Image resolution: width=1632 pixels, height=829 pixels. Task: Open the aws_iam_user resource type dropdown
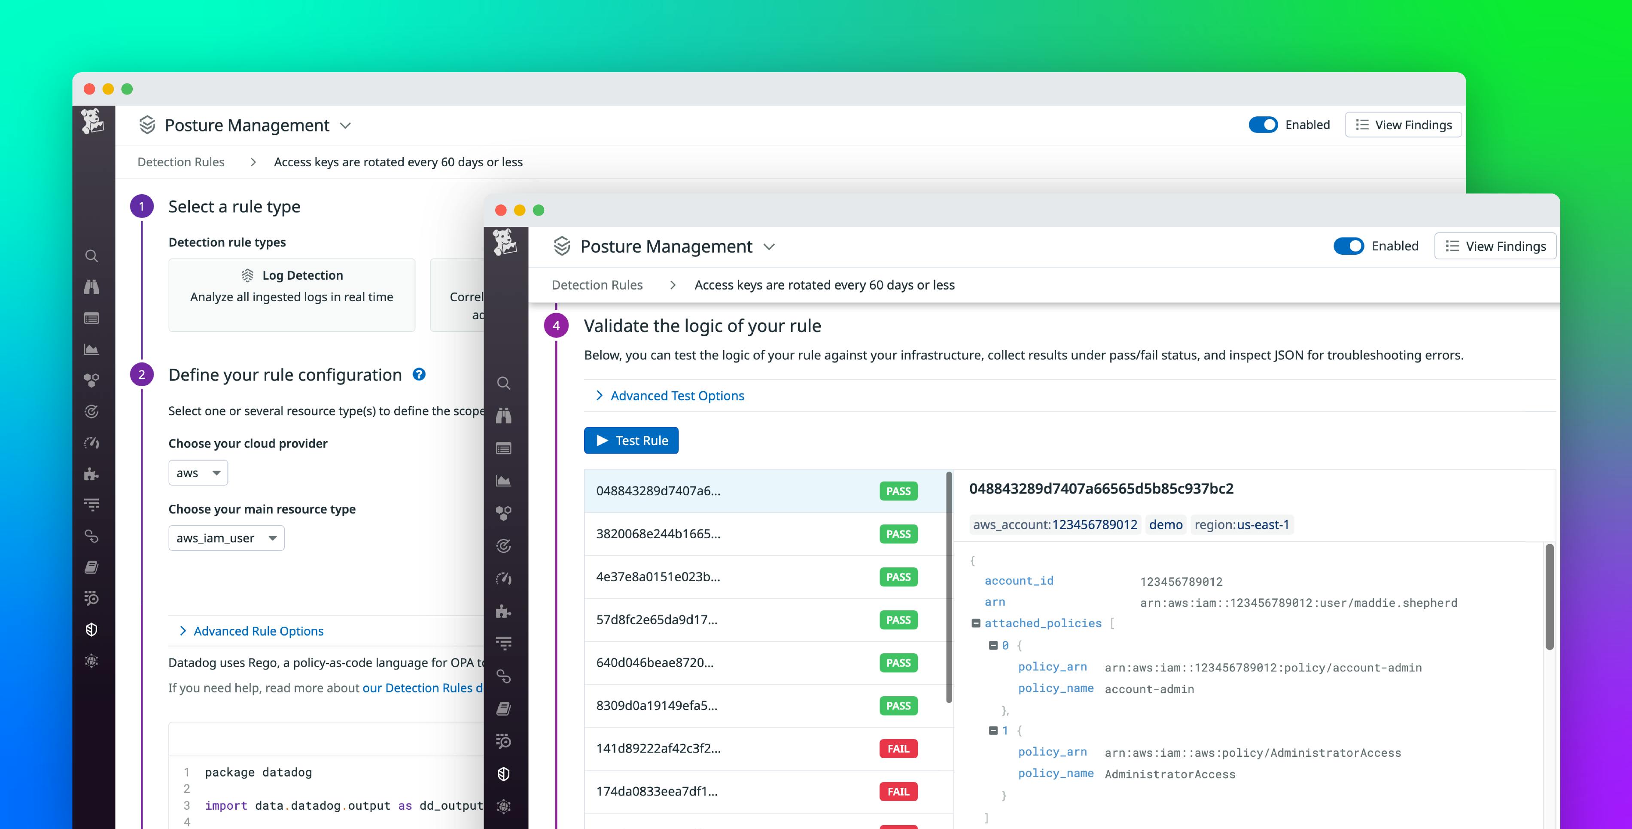click(x=225, y=537)
